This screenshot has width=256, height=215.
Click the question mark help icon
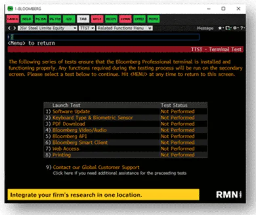point(241,28)
